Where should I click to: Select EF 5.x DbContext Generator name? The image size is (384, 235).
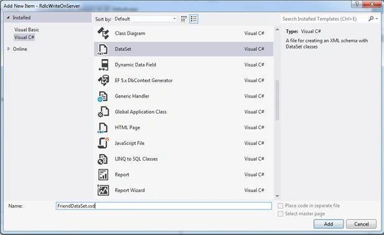click(144, 80)
